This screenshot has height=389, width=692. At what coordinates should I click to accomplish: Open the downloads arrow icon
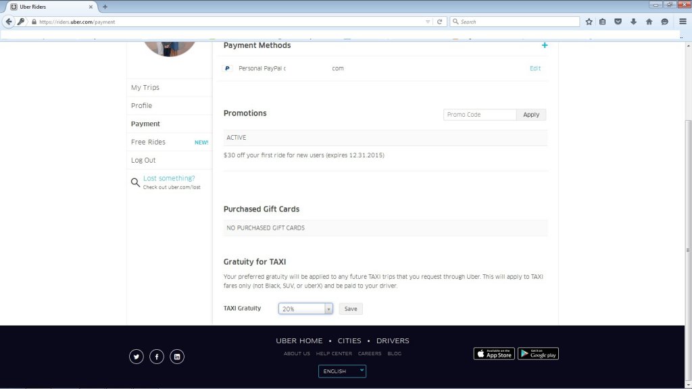coord(633,22)
